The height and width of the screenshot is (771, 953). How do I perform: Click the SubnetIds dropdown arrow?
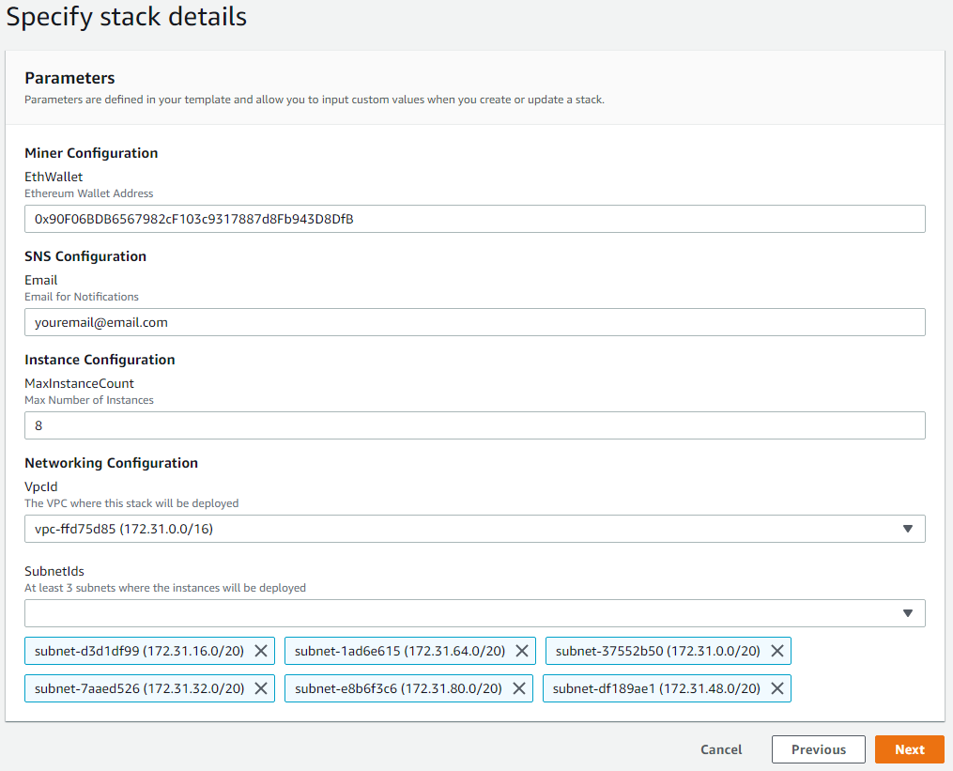(907, 612)
